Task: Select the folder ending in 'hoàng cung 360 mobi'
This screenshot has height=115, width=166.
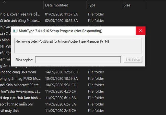Action: click(18, 72)
